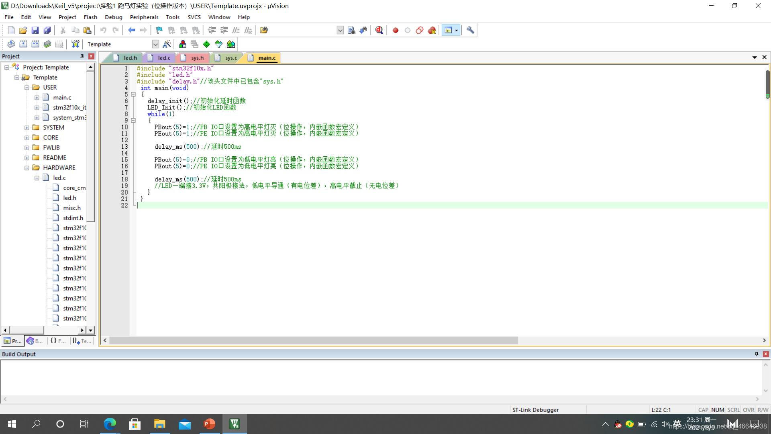This screenshot has height=434, width=771.
Task: Open File Explorer from the taskbar
Action: coord(159,424)
